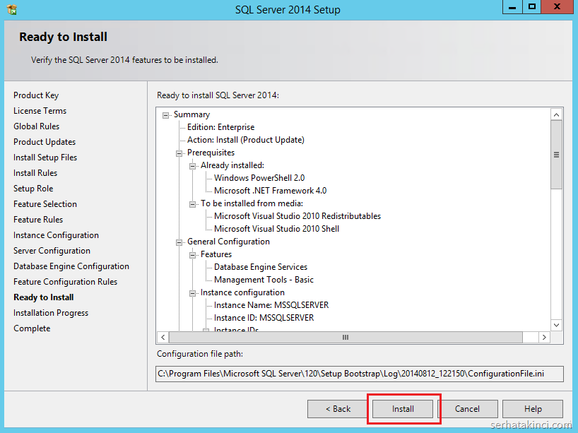Click the horizontal scrollbar right arrow

click(x=544, y=338)
